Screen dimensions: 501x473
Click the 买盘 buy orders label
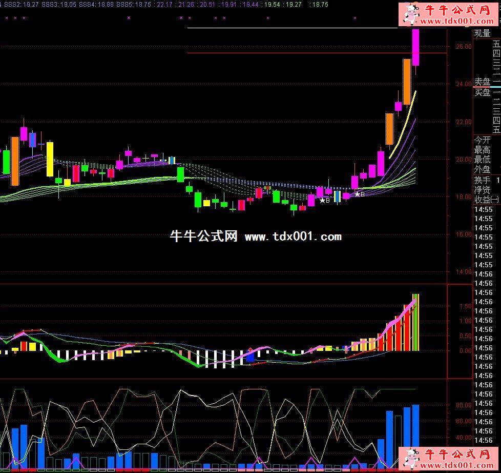coord(482,92)
